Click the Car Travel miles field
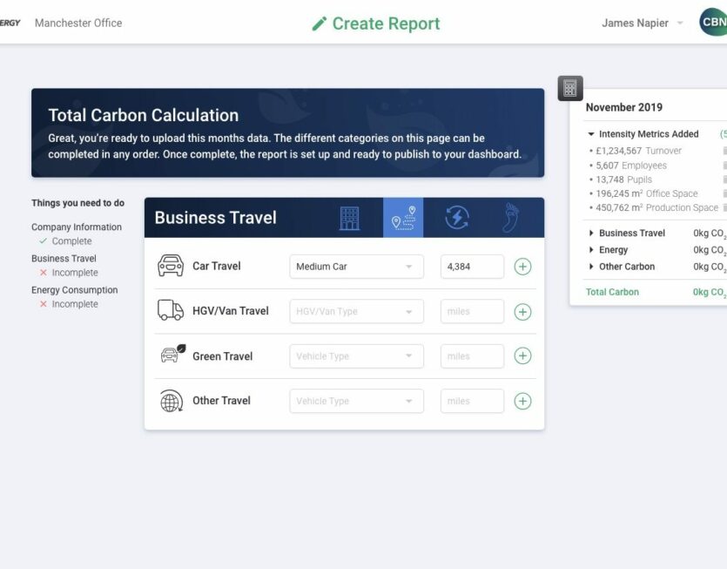The image size is (727, 569). 472,267
